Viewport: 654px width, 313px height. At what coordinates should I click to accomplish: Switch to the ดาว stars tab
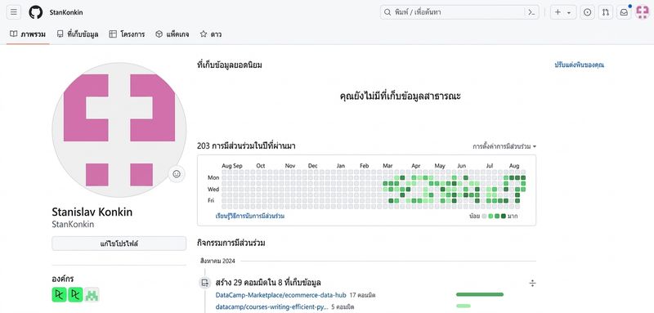pyautogui.click(x=211, y=34)
